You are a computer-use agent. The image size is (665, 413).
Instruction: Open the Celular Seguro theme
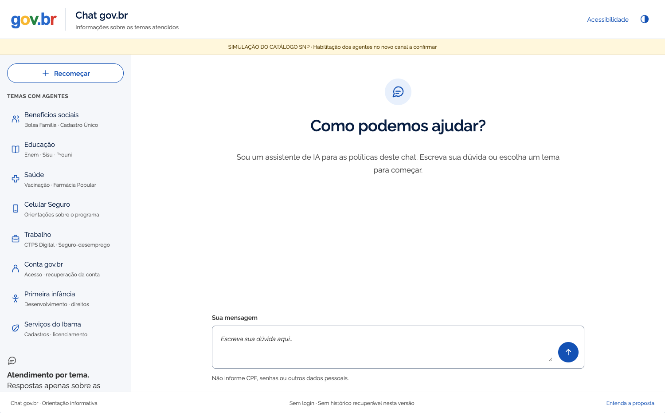click(x=65, y=209)
